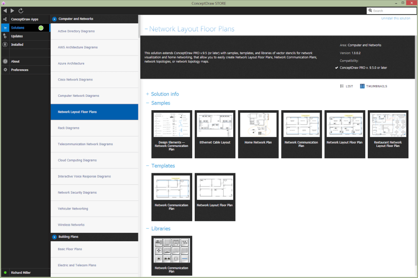Select Wireless Networks solution

(94, 225)
